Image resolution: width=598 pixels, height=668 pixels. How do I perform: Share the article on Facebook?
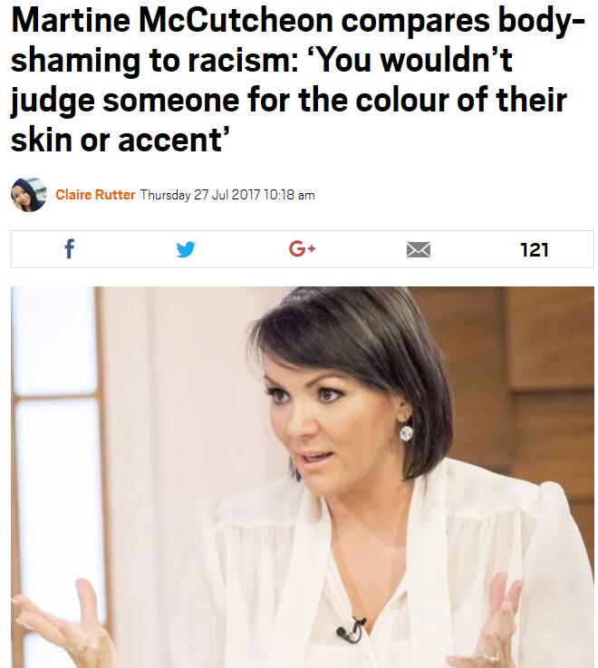click(70, 249)
